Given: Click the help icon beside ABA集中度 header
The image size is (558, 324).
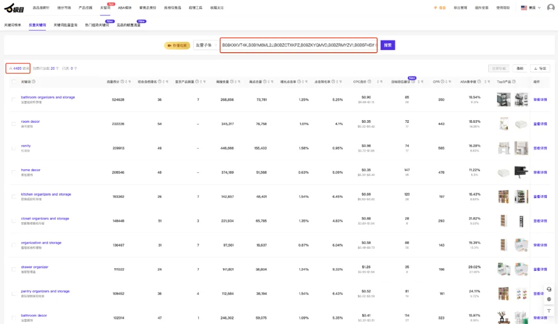Looking at the screenshot, I should tap(479, 82).
